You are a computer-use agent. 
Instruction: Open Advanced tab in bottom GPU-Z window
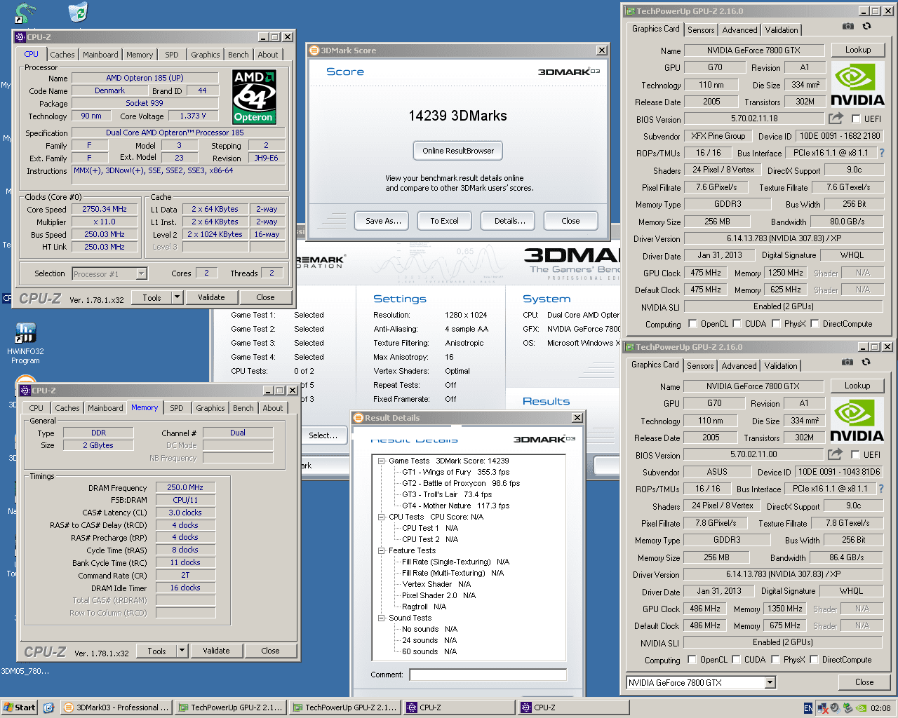(739, 366)
